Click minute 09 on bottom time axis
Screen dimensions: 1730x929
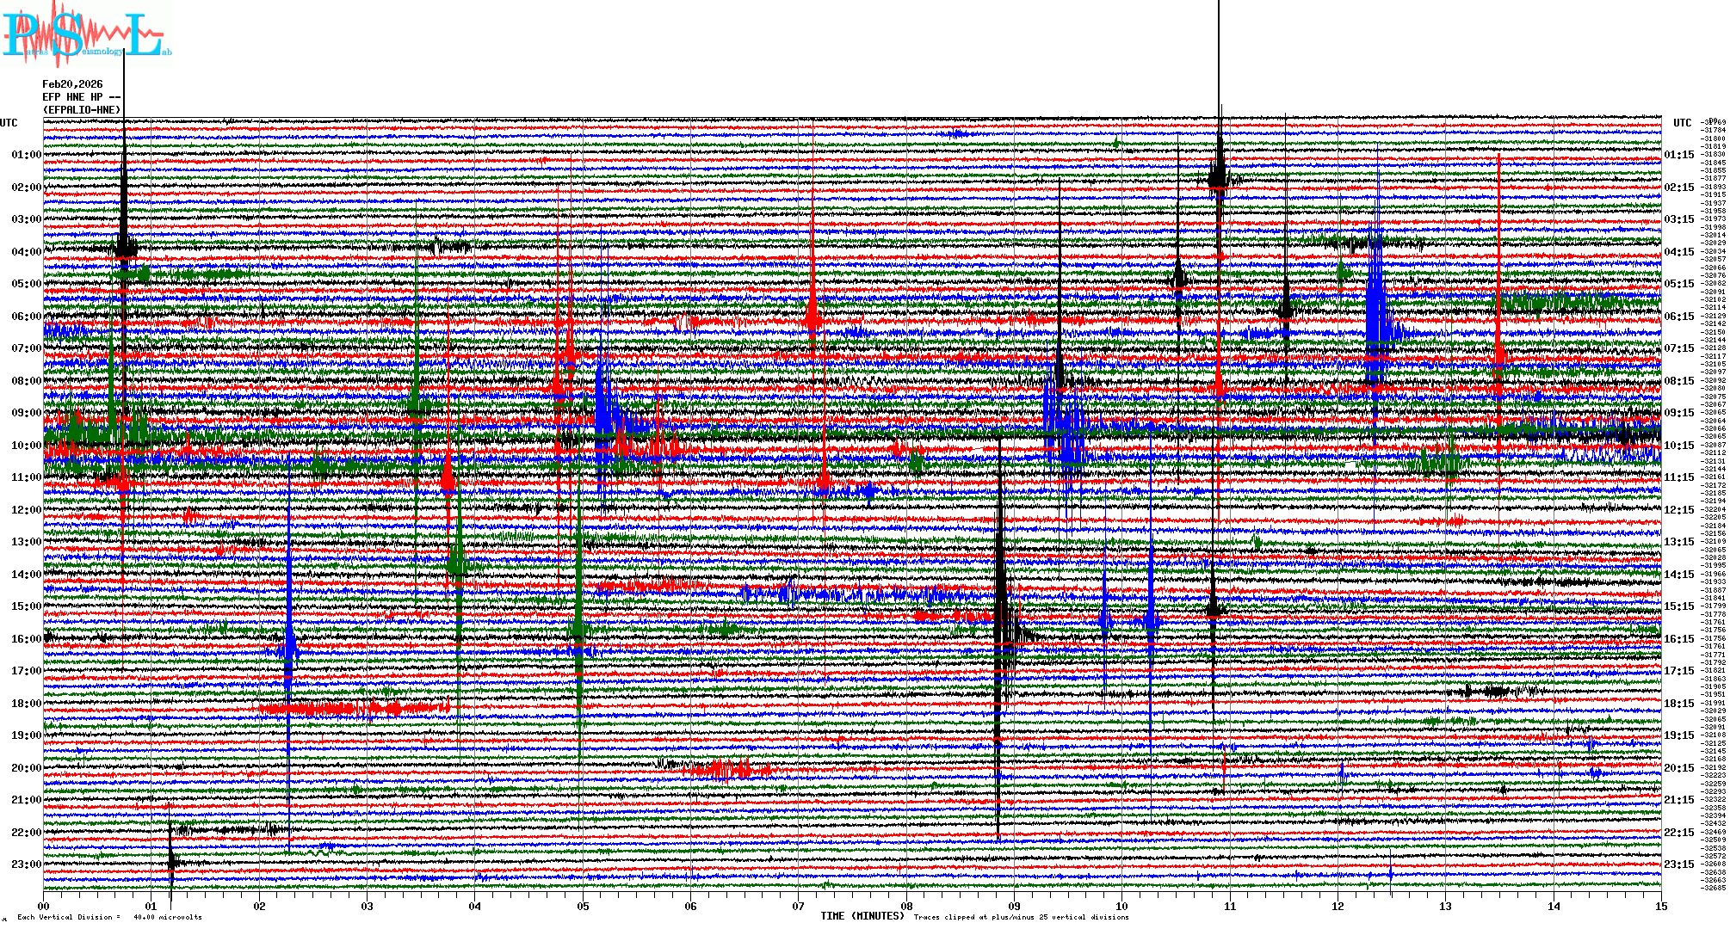(1014, 906)
